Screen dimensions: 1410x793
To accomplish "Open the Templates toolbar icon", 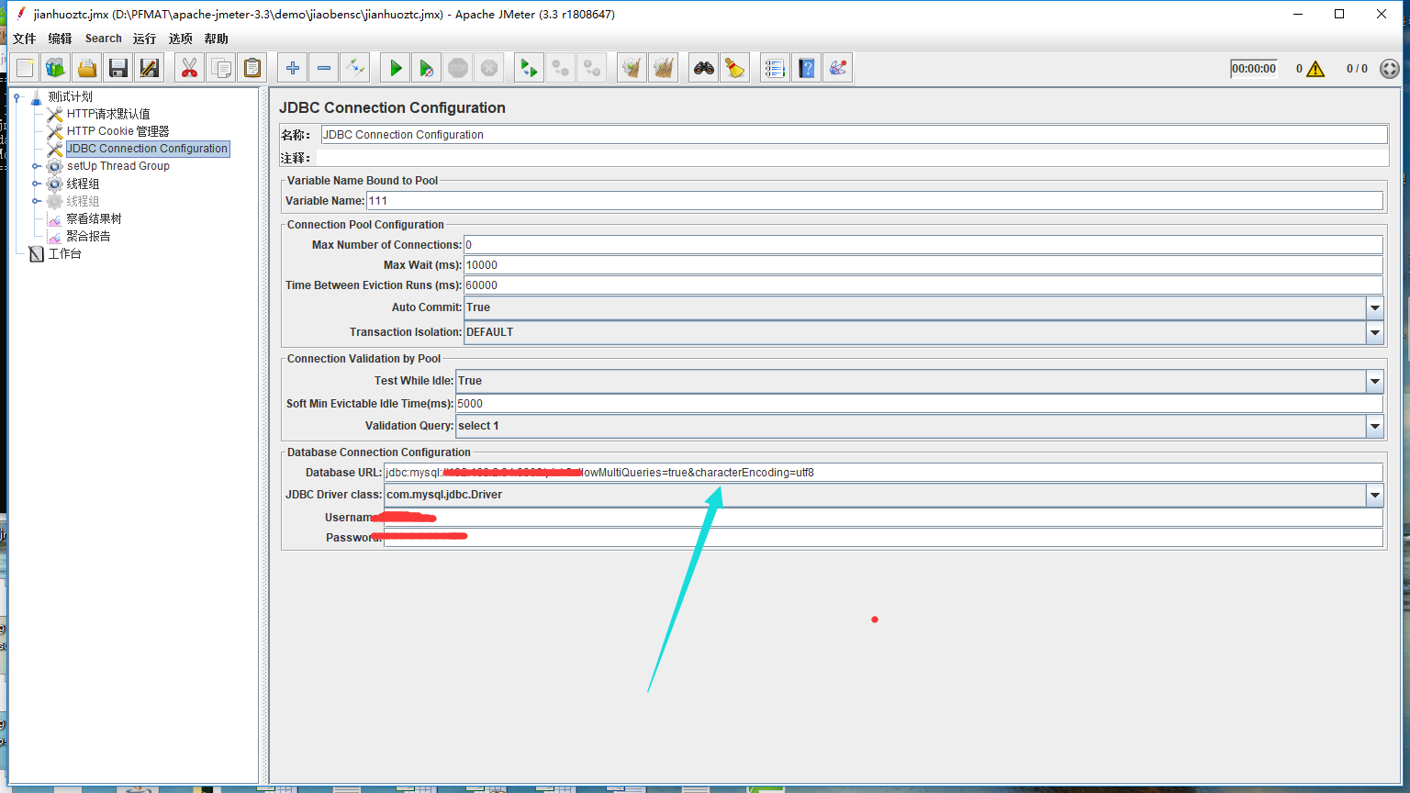I will coord(56,68).
